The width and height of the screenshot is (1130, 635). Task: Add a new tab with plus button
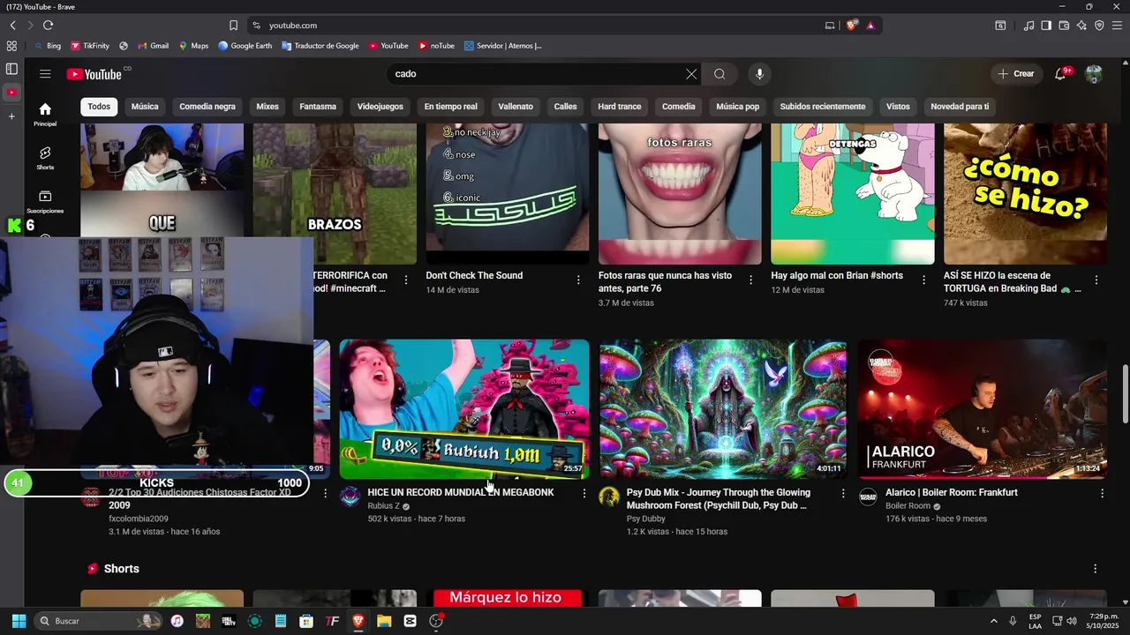[x=11, y=116]
